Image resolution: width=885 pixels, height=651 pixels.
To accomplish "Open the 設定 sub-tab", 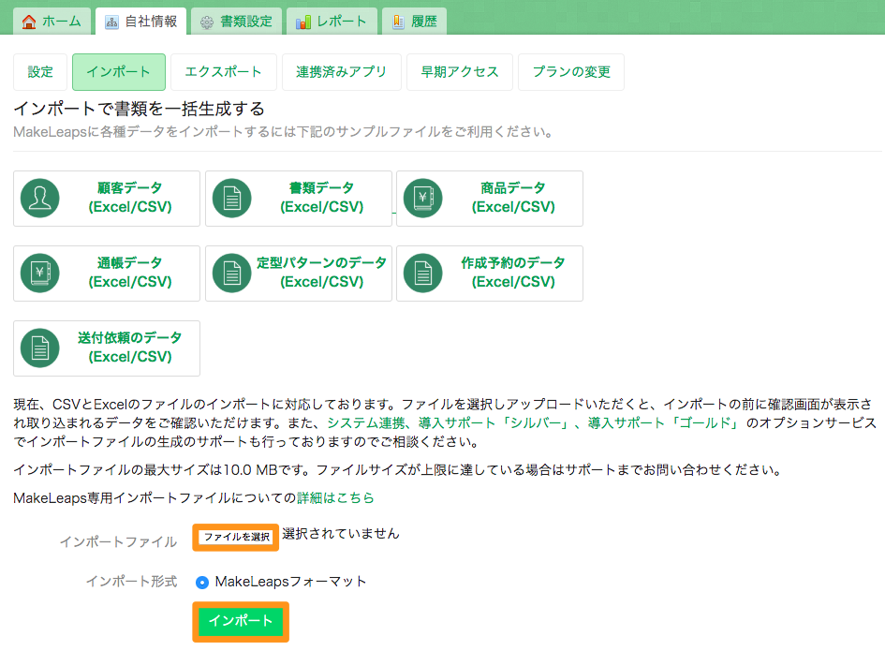I will [x=40, y=72].
